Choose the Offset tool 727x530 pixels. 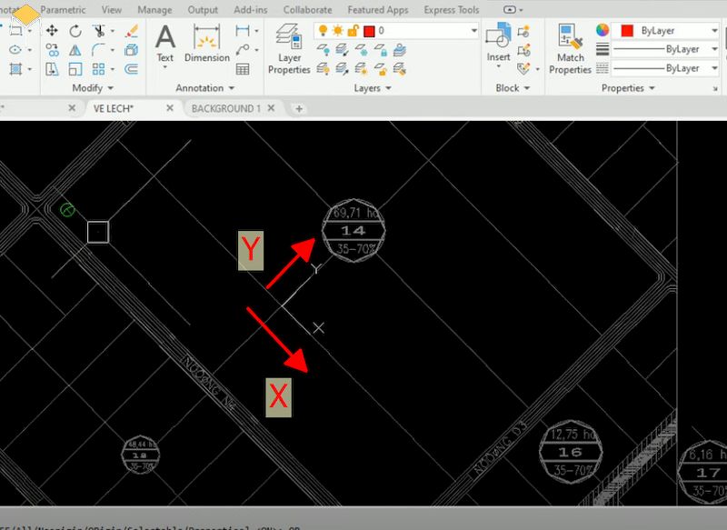pyautogui.click(x=132, y=69)
